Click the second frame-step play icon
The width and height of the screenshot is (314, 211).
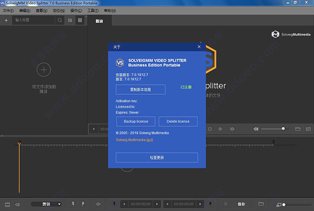coord(232,129)
